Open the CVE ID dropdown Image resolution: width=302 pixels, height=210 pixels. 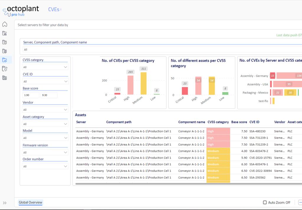click(45, 81)
